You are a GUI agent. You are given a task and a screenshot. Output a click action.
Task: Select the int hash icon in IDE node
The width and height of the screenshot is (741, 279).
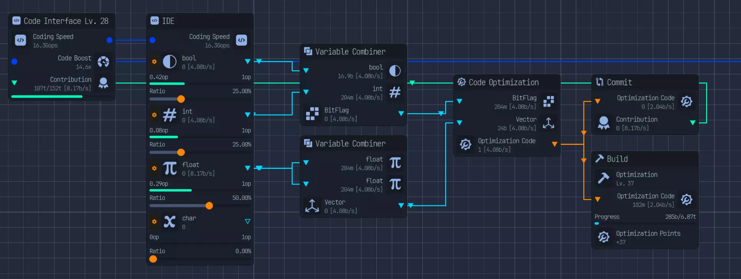170,115
